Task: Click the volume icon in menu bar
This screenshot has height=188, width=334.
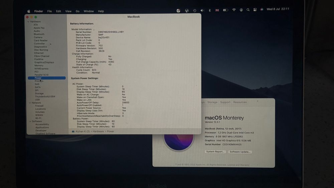Action: (202, 10)
